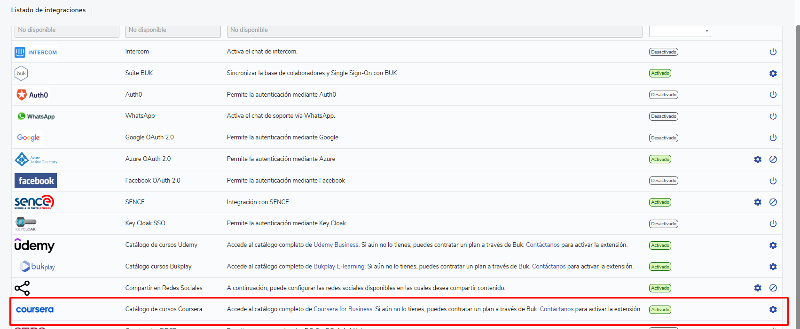Open the status filter dropdown
The height and width of the screenshot is (329, 800).
click(x=680, y=31)
